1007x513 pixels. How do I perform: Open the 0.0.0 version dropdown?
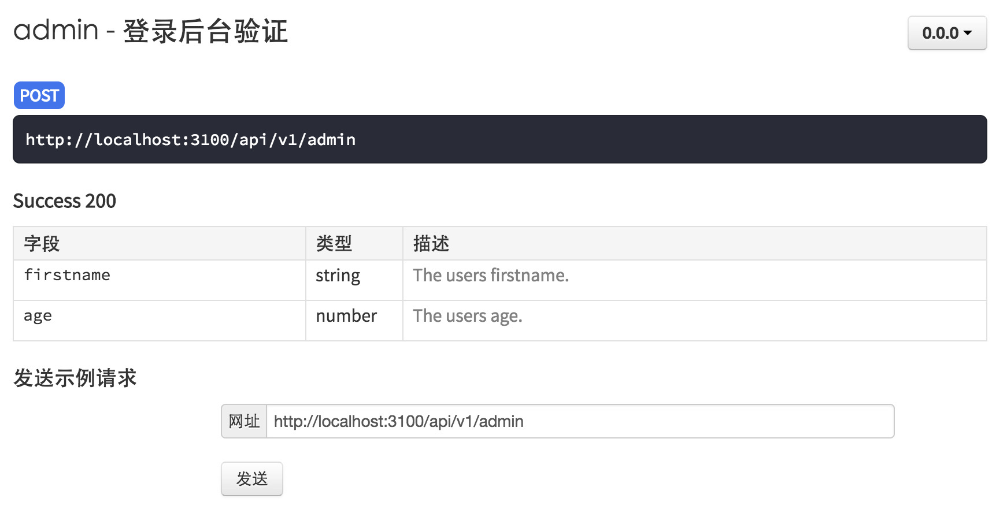click(946, 33)
